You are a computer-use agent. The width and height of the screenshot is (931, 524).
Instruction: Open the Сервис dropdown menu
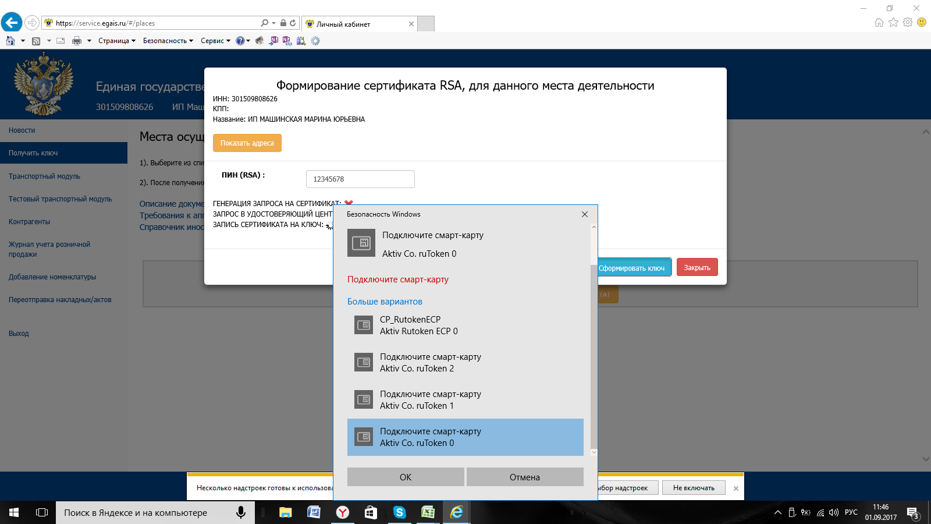[x=215, y=41]
